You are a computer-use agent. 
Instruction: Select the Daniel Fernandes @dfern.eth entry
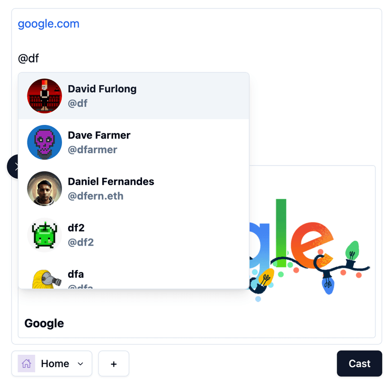134,189
